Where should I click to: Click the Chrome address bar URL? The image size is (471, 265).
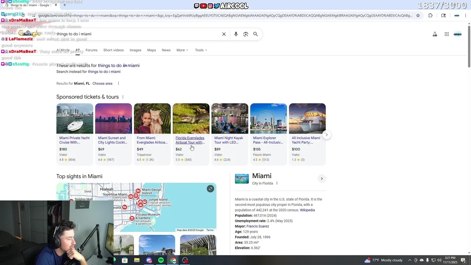click(224, 15)
